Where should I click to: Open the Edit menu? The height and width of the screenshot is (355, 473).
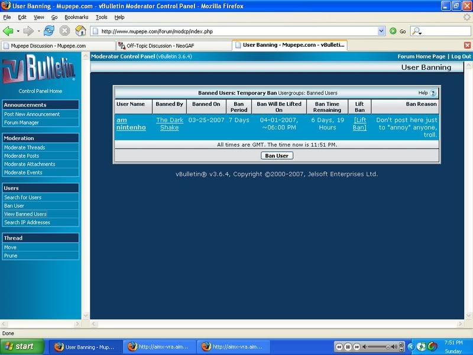[22, 17]
